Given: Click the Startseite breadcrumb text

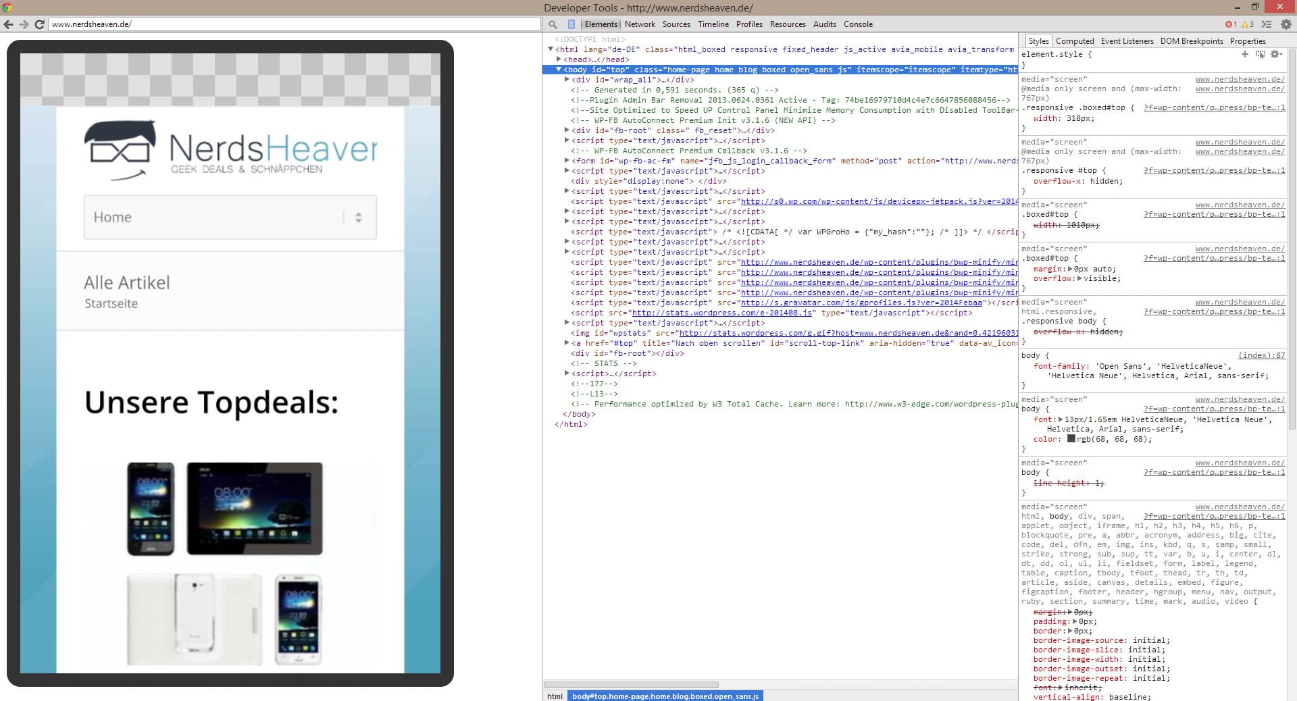Looking at the screenshot, I should tap(111, 303).
